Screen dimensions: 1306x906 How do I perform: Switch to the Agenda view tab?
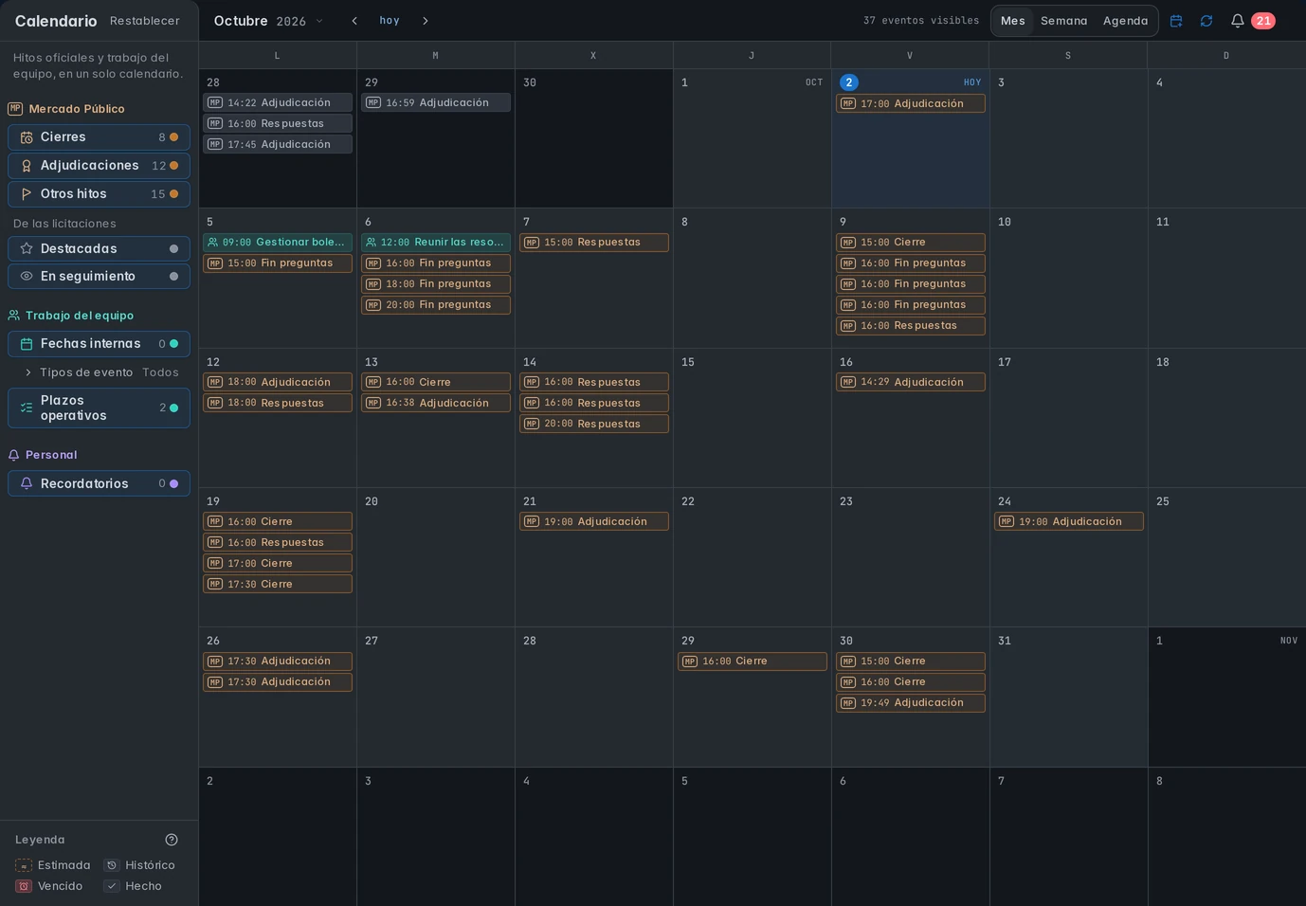(1125, 21)
